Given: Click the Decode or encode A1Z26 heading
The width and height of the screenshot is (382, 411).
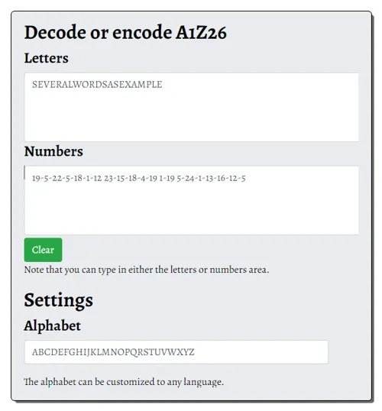Looking at the screenshot, I should (x=125, y=33).
